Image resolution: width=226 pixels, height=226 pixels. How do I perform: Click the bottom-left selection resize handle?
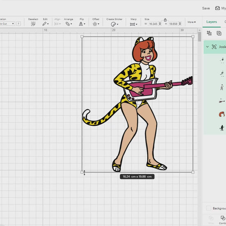click(x=82, y=172)
